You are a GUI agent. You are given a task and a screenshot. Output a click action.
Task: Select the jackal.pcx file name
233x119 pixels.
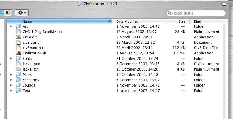31,64
